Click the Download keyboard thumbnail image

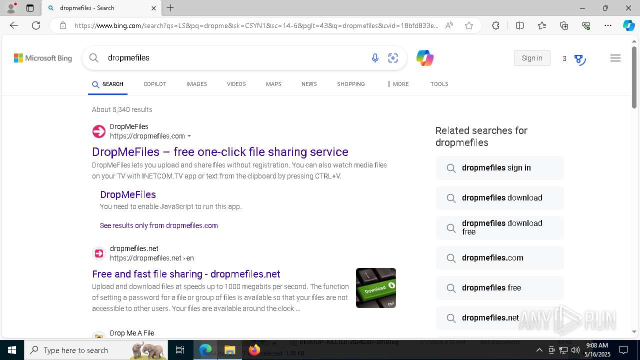(376, 288)
